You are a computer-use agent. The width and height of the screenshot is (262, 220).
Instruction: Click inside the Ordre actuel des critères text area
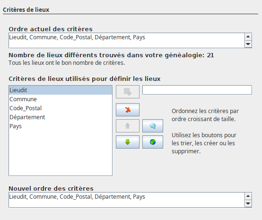click(127, 41)
